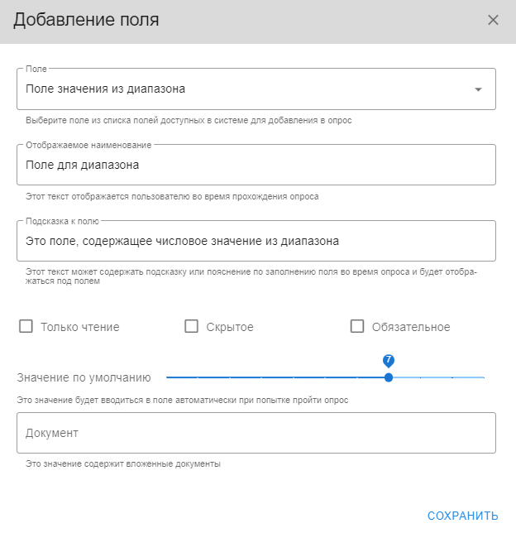Click the filled left start of the slider track
Viewport: 516px width, 533px height.
170,377
